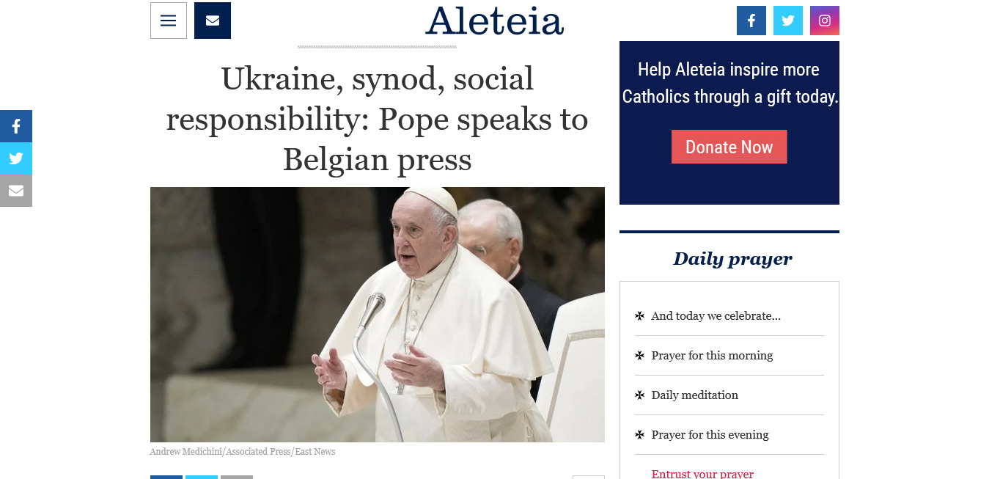Share article on Facebook via left sidebar
Image resolution: width=989 pixels, height=479 pixels.
(16, 126)
